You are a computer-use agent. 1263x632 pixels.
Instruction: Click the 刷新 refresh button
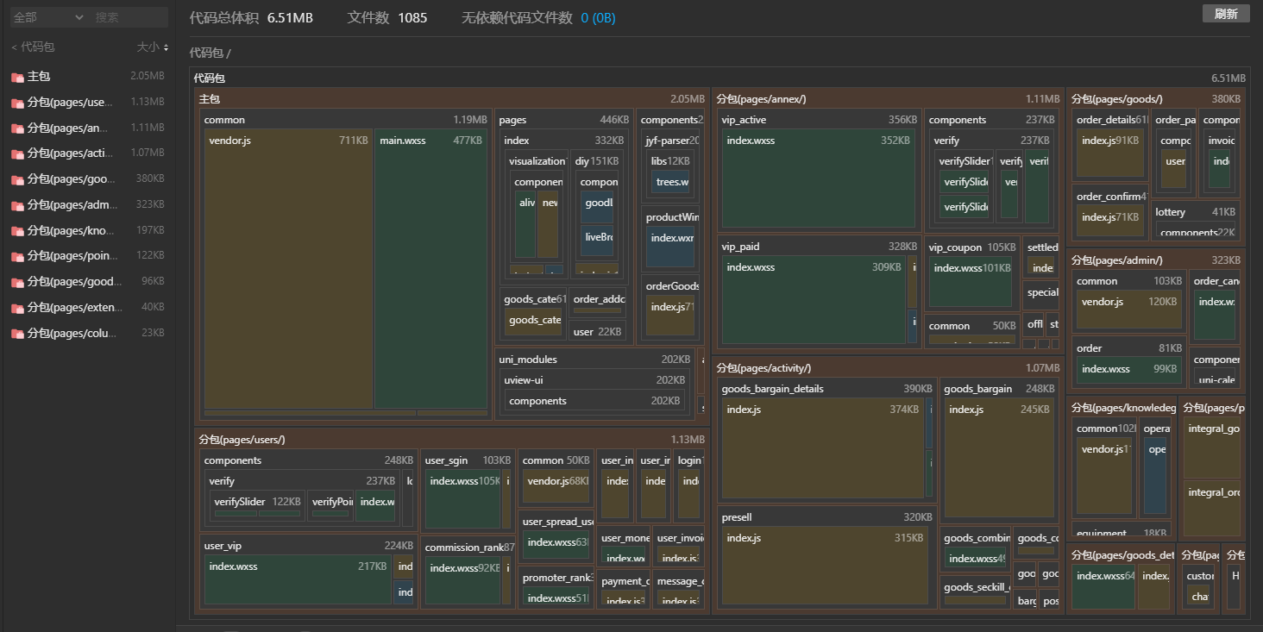coord(1226,14)
